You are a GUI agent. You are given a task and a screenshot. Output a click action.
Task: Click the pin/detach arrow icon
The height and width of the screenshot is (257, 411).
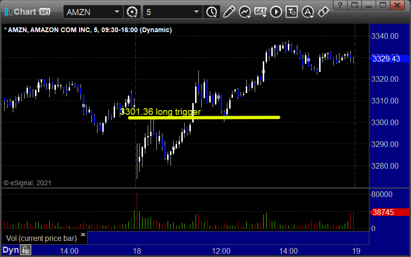click(323, 12)
